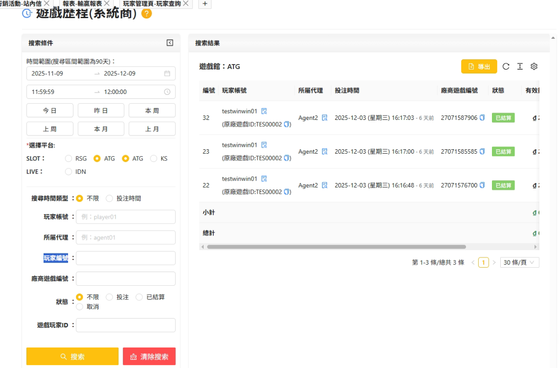Click the row height adjust icon

point(520,67)
